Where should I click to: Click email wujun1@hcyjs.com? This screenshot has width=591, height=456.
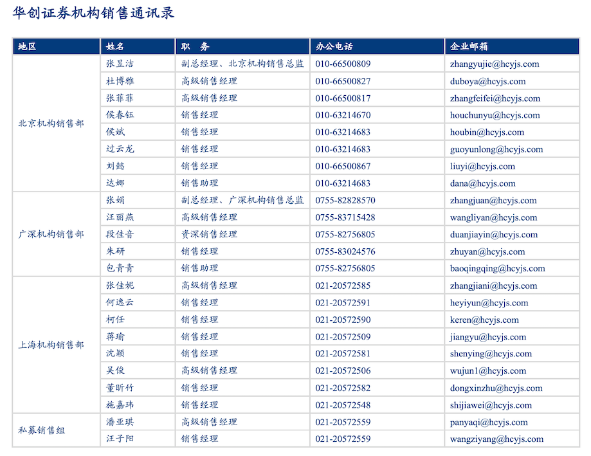(x=488, y=371)
